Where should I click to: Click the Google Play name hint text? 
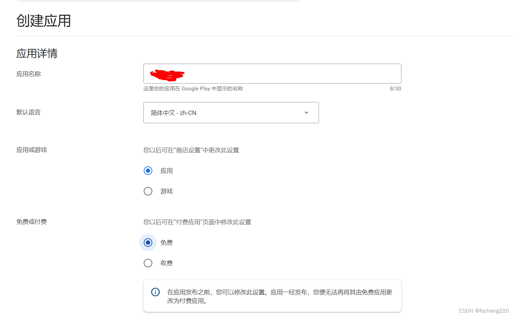pos(193,88)
